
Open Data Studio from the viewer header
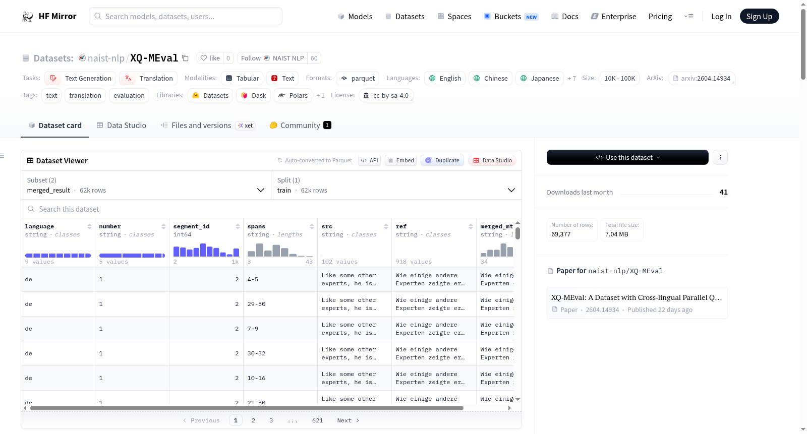click(x=492, y=160)
